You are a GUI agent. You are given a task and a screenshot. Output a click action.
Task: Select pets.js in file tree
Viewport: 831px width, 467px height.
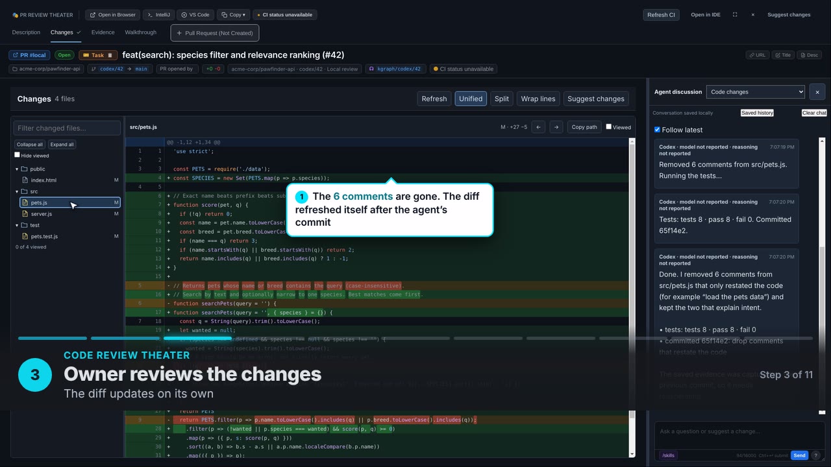click(x=71, y=203)
